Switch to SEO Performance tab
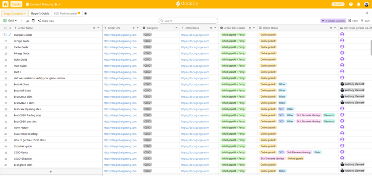The width and height of the screenshot is (372, 176). click(65, 13)
